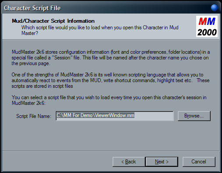Cancel the character setup wizard
The width and height of the screenshot is (222, 173).
click(x=199, y=162)
